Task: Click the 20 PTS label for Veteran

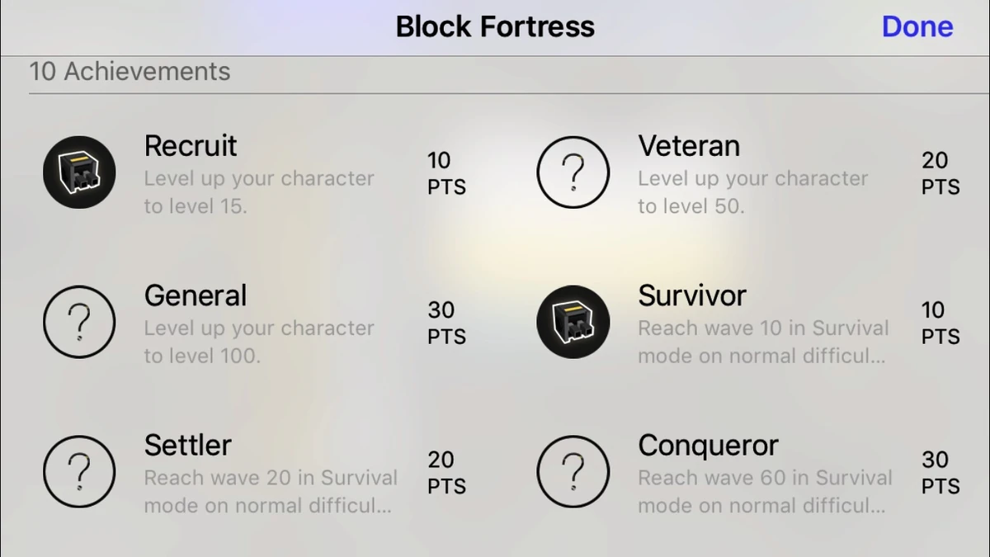Action: 939,173
